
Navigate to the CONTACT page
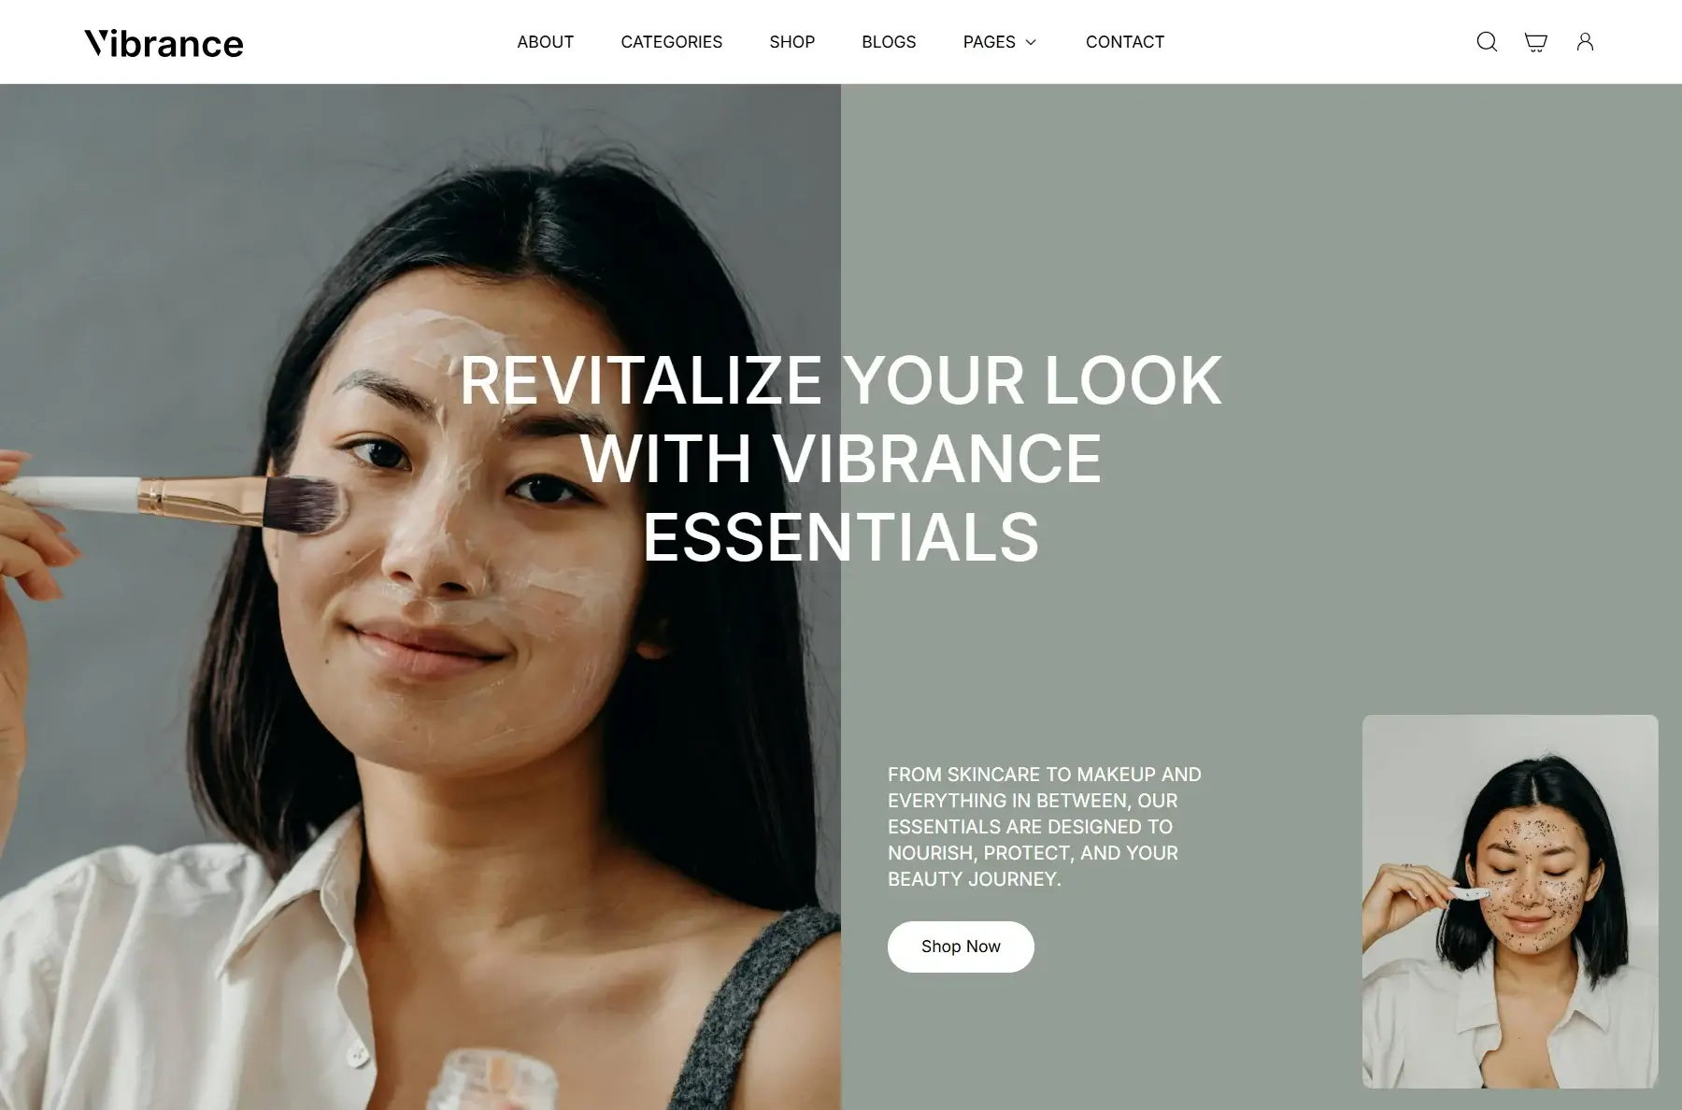(x=1125, y=42)
